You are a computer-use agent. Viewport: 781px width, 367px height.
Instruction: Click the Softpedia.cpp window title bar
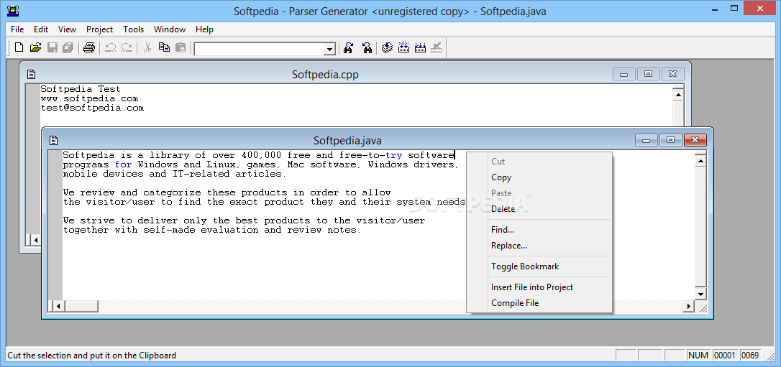click(x=325, y=75)
